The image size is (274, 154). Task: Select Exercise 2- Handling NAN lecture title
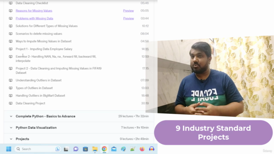coord(56,59)
